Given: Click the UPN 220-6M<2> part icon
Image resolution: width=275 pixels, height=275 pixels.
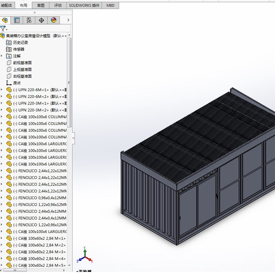Looking at the screenshot, I should [x=9, y=97].
